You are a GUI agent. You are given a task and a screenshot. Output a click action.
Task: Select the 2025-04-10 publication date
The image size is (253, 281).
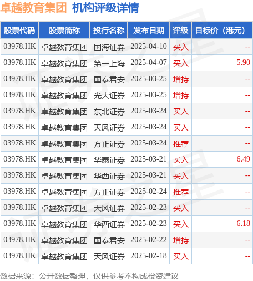pyautogui.click(x=149, y=46)
